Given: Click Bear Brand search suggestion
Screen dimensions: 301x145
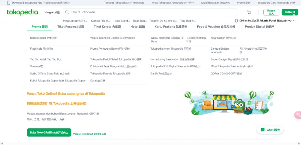Looking at the screenshot, I should point(122,21).
